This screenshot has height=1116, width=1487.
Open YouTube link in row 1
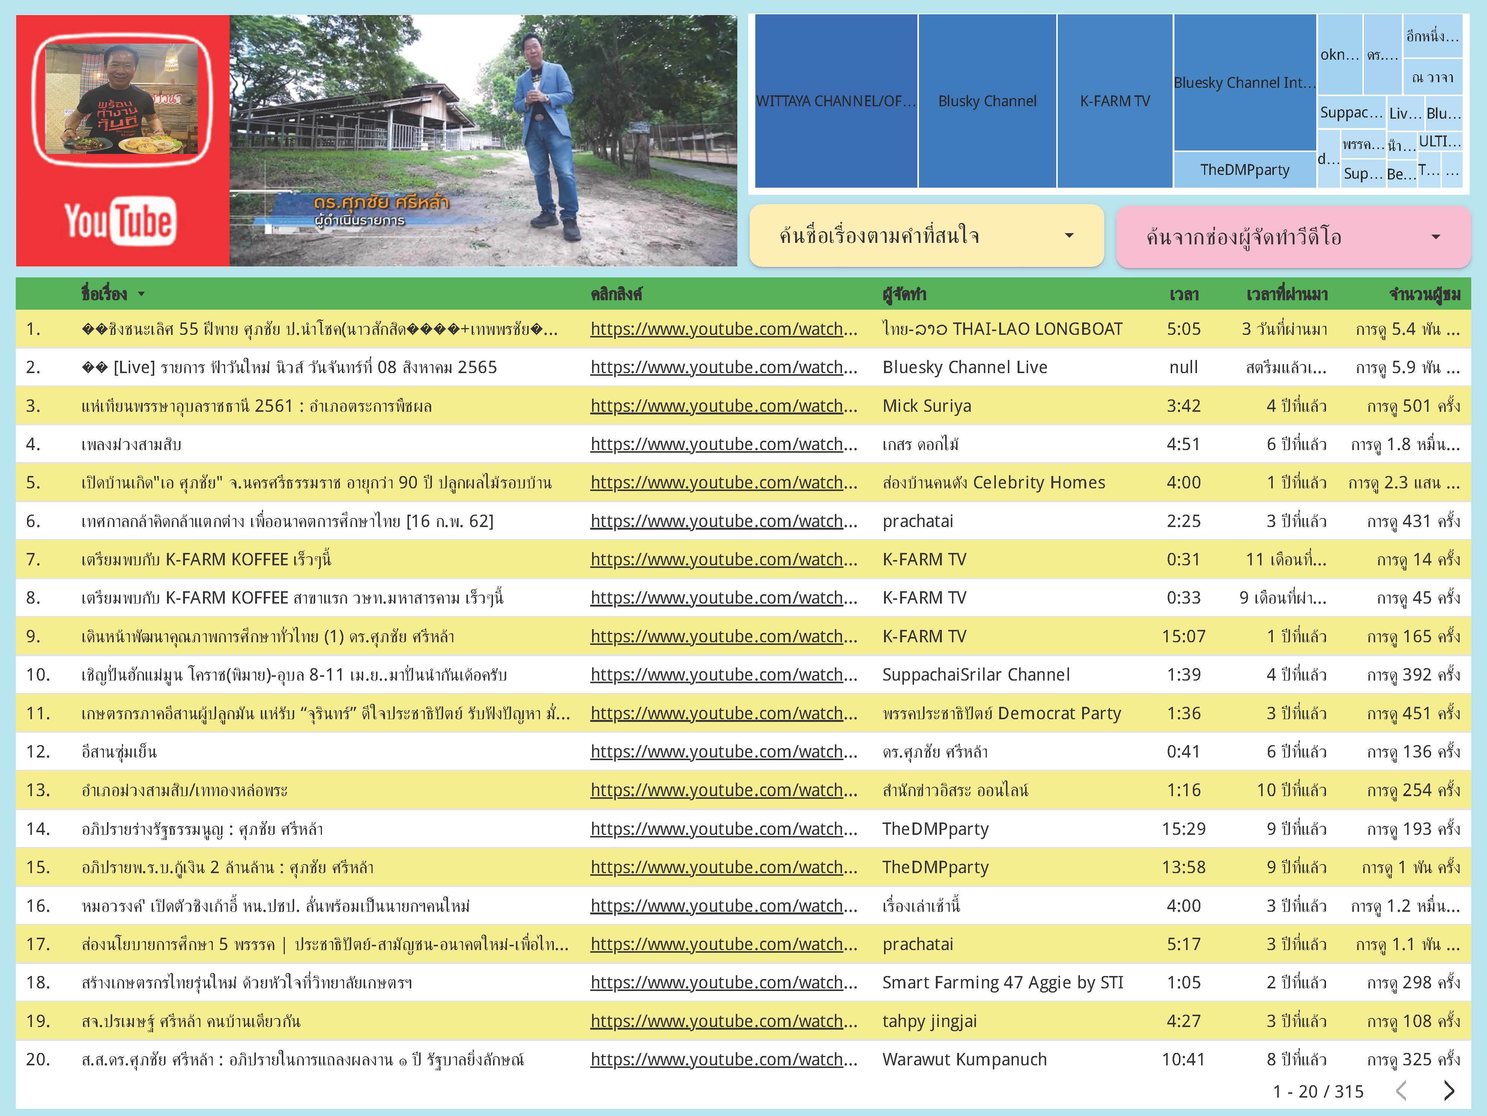click(x=724, y=329)
